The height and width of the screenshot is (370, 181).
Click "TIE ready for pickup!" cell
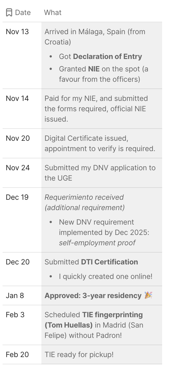(79, 354)
